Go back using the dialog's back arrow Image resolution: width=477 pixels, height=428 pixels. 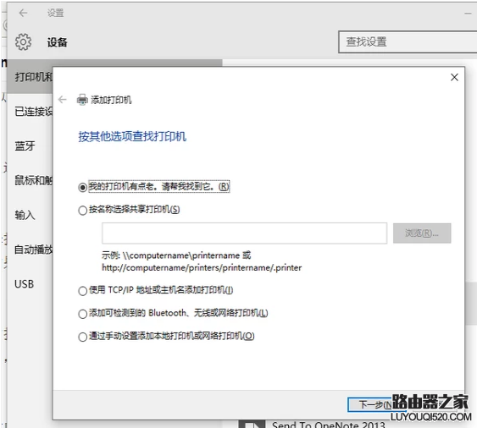click(x=63, y=100)
